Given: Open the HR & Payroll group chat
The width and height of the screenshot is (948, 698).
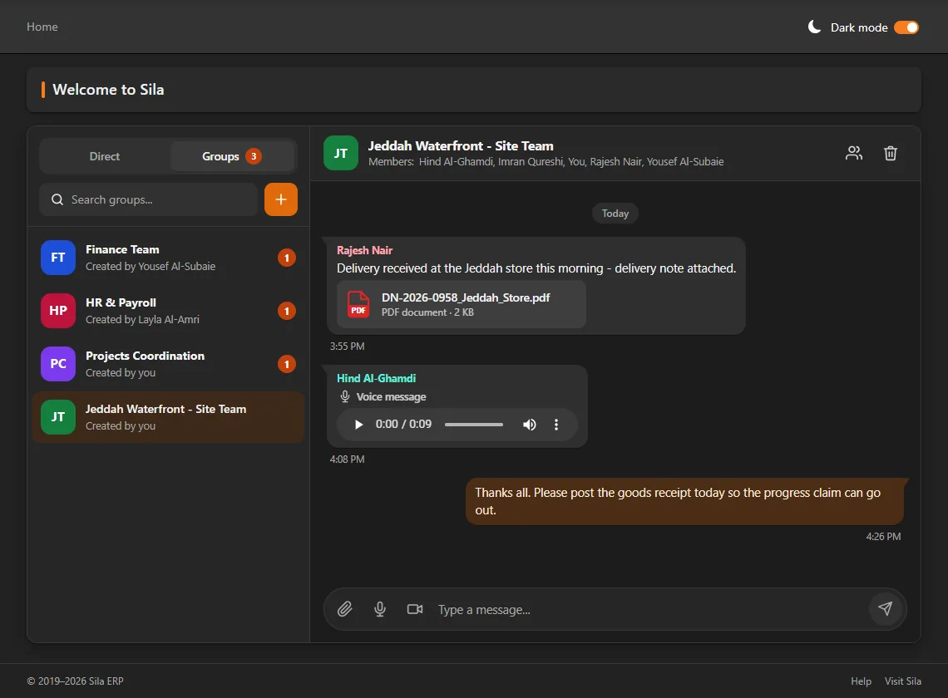Looking at the screenshot, I should coord(168,312).
